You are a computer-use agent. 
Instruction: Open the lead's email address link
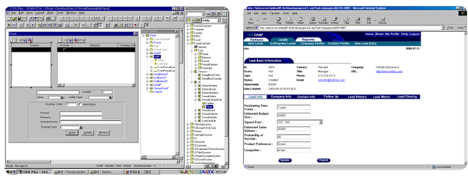331,80
